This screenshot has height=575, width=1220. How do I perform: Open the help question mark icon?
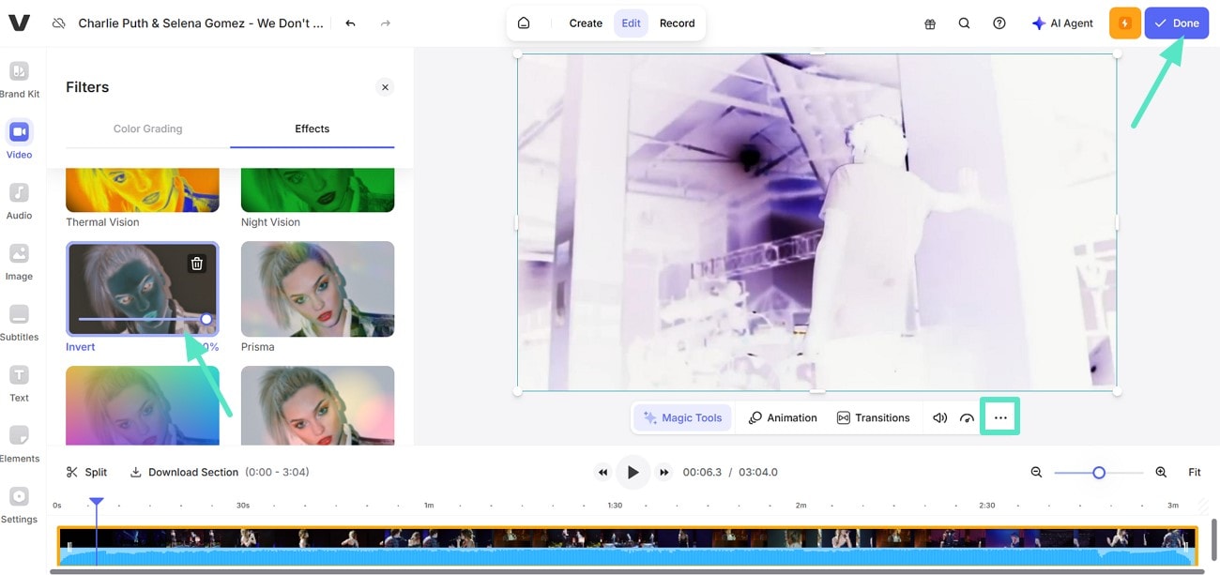(999, 23)
